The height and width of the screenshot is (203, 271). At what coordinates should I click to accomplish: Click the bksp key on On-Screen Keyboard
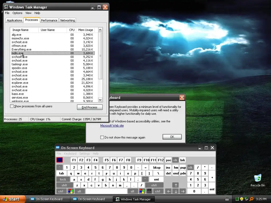point(157,167)
